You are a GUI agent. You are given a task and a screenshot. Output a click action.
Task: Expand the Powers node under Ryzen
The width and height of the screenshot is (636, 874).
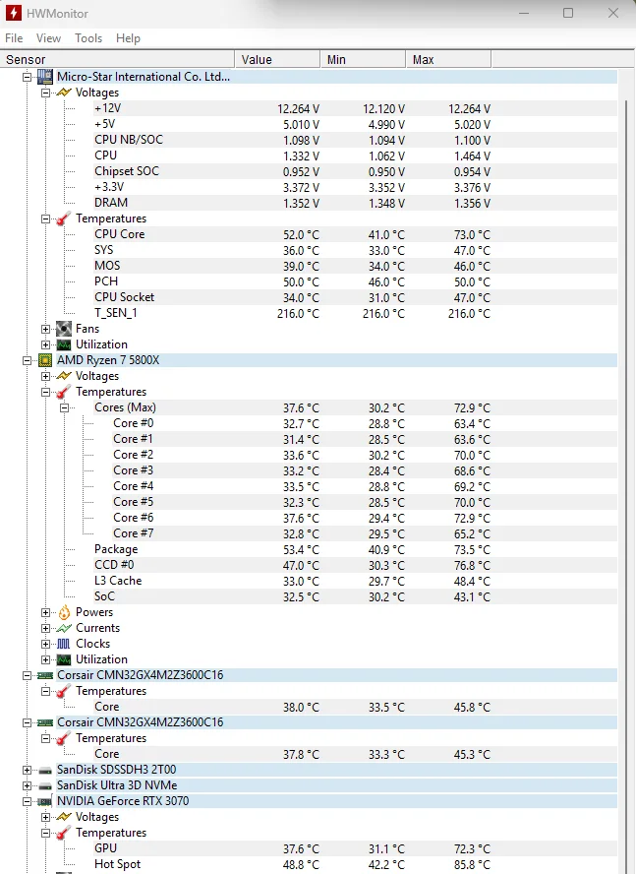(46, 612)
